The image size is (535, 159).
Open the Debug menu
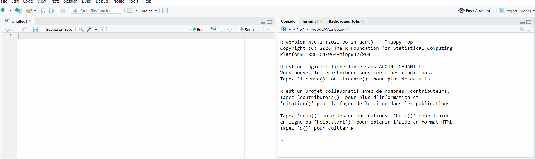coord(102,1)
